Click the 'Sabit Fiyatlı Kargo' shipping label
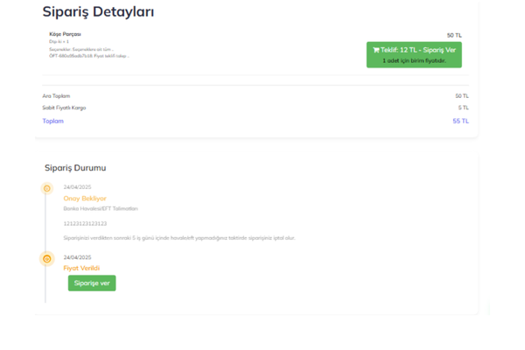Screen dimensions: 525x350 [64, 108]
